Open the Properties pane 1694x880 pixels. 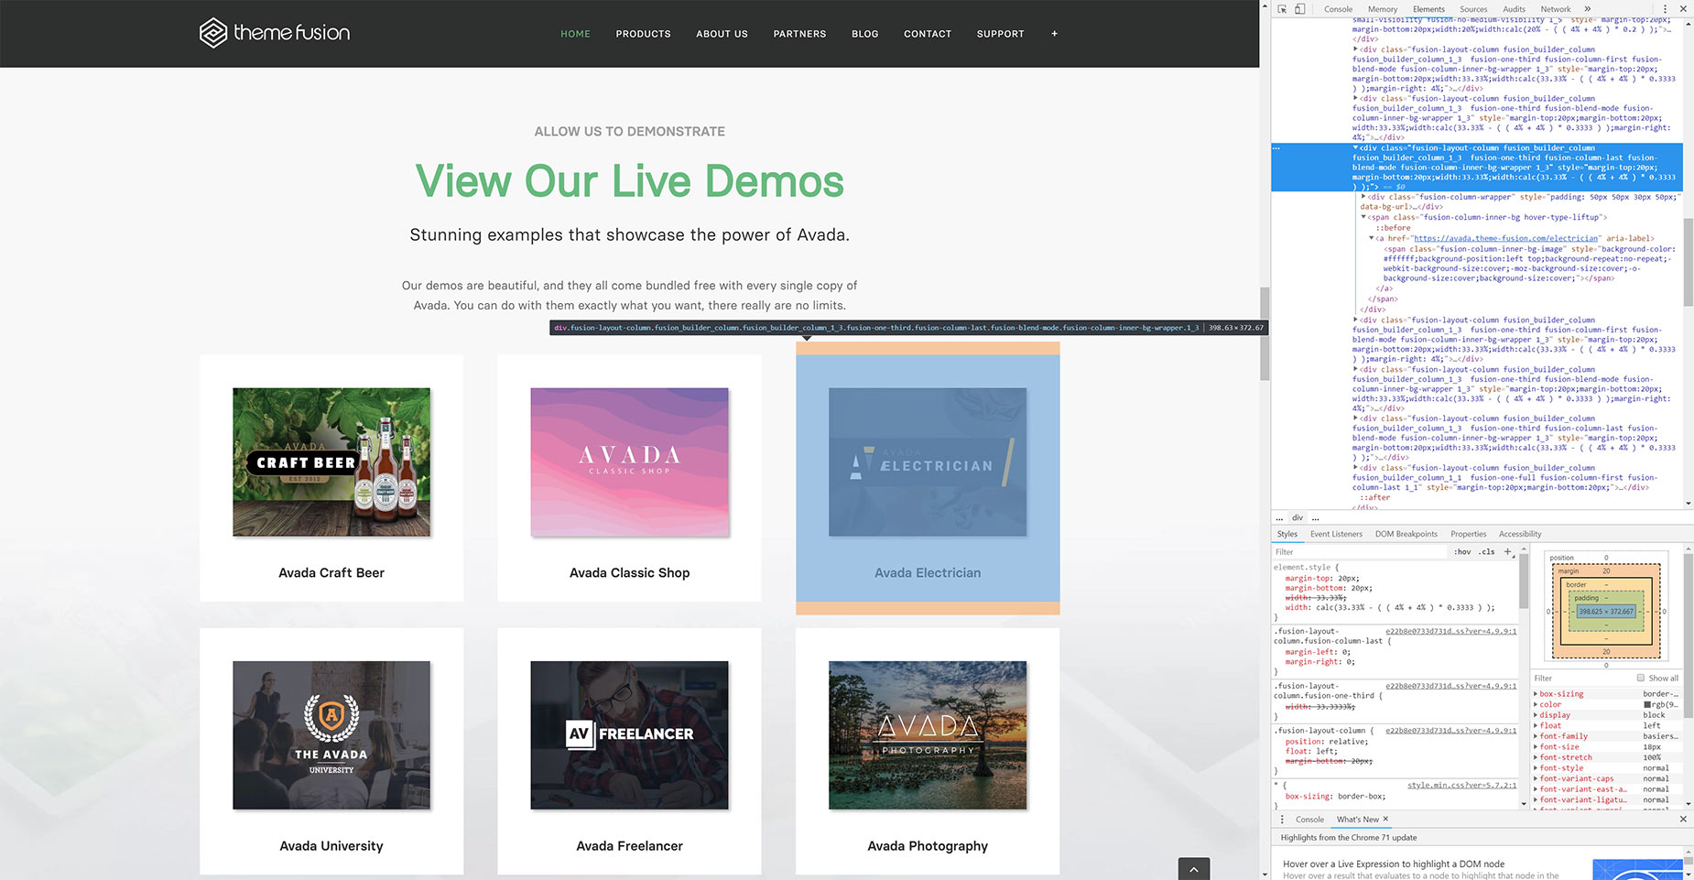[x=1468, y=534]
